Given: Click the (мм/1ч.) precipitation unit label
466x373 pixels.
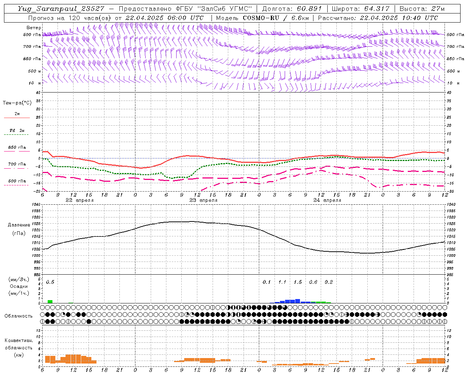Looking at the screenshot, I should tap(19, 293).
